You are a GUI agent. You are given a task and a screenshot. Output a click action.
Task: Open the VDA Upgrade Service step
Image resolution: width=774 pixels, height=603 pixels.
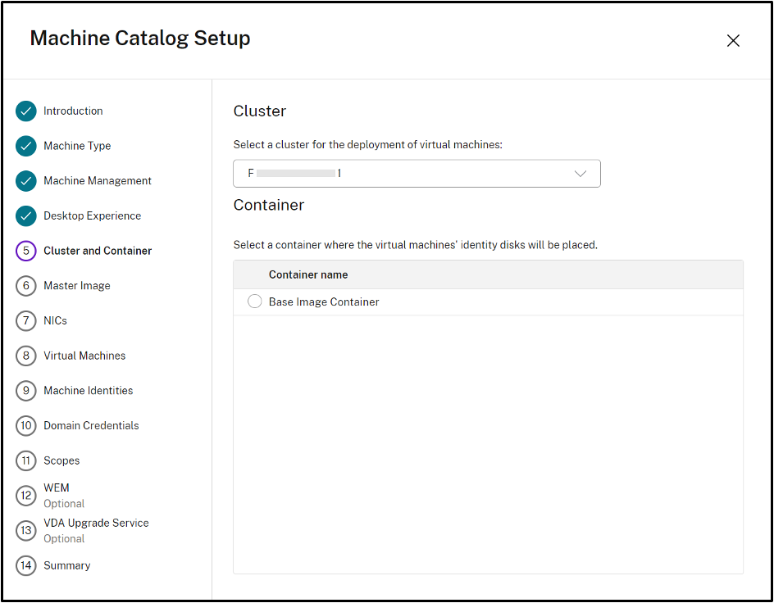click(x=96, y=523)
